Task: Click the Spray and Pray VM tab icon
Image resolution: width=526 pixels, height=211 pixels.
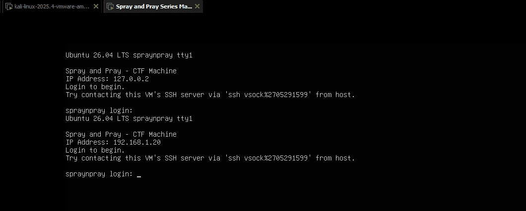Action: click(x=110, y=6)
